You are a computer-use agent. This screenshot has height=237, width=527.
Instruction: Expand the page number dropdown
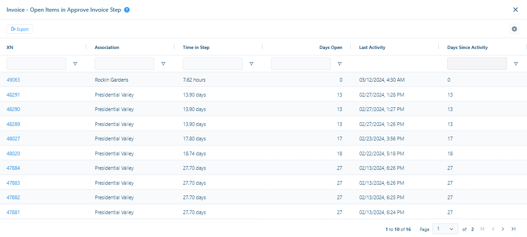(445, 229)
